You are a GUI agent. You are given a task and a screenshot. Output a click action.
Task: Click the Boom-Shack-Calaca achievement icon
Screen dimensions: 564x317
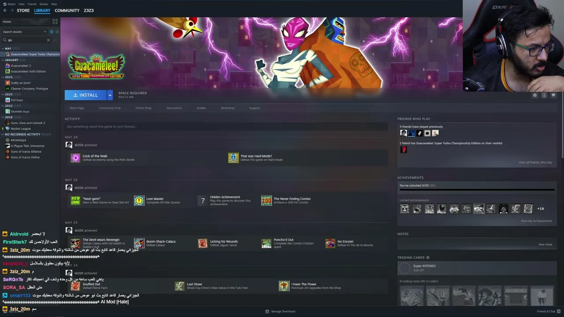coord(139,243)
